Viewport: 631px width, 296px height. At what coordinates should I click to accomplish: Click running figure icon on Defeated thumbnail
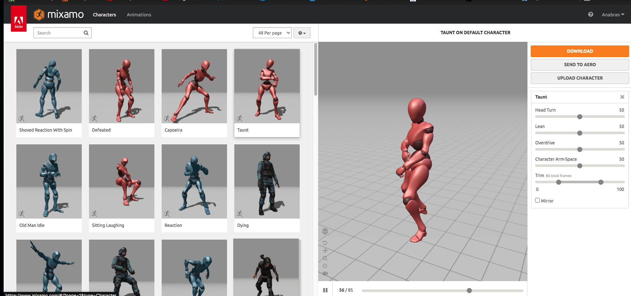(94, 119)
